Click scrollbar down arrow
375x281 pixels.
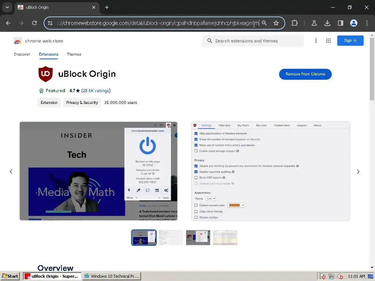(x=372, y=268)
